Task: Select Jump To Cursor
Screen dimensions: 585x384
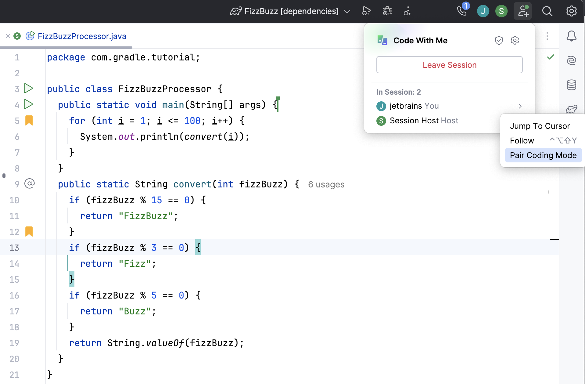Action: coord(540,126)
